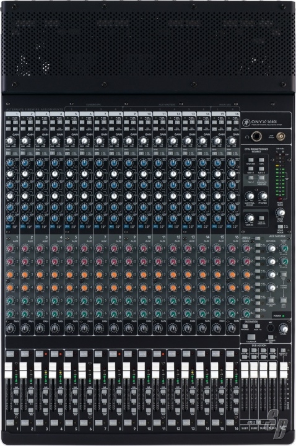Click the headphone jack socket
The image size is (296, 446).
coord(257,137)
